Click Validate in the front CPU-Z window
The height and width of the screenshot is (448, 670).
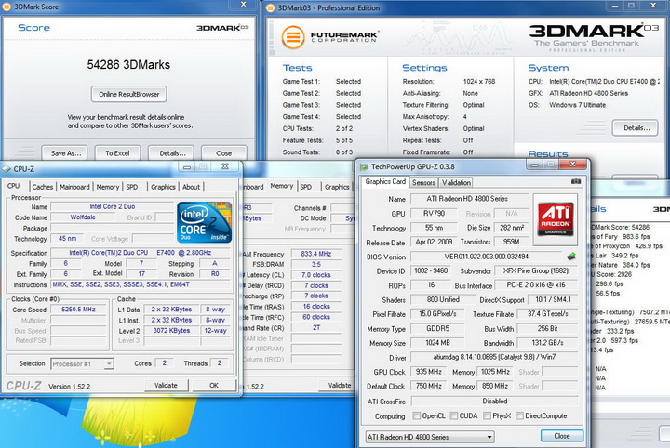click(x=166, y=386)
